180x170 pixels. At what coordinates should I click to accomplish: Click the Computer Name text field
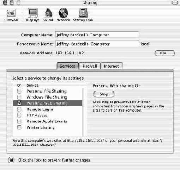pyautogui.click(x=97, y=34)
